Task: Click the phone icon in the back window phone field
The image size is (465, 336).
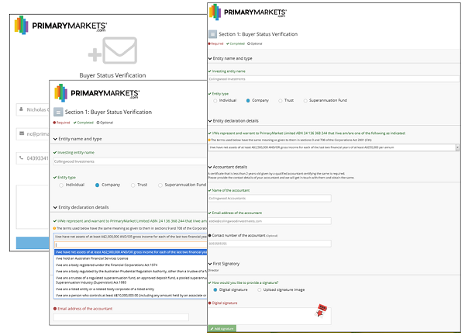Action: pos(22,158)
